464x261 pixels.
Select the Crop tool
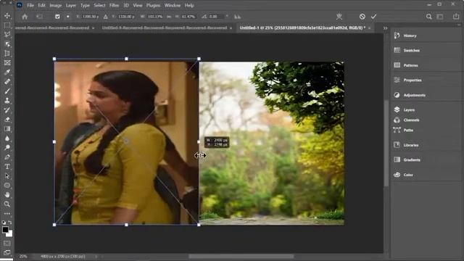tap(7, 54)
